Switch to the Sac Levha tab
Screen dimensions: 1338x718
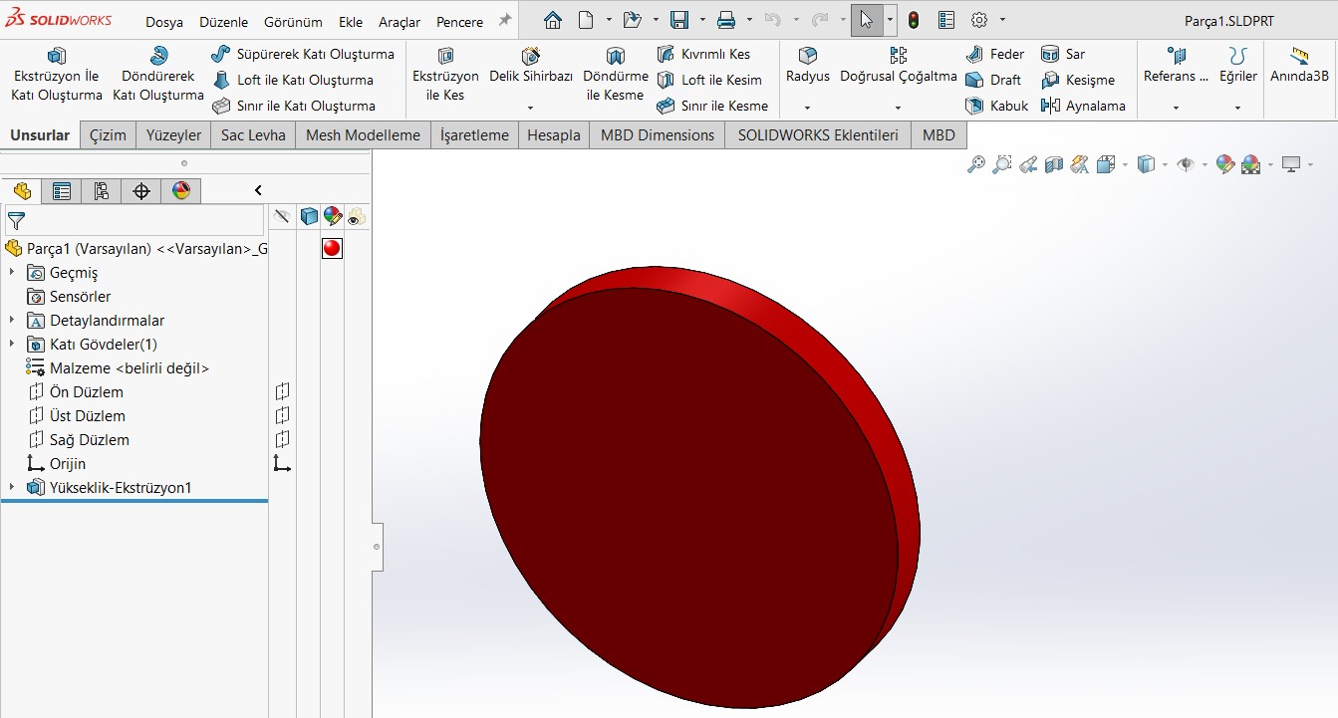(x=253, y=134)
